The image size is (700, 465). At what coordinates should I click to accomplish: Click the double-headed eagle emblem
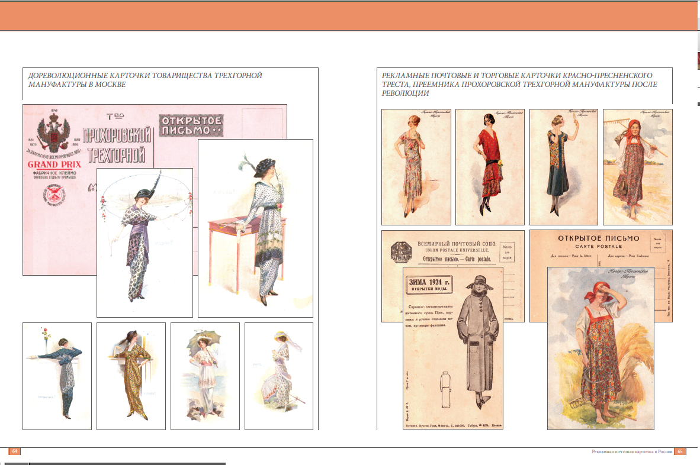(54, 132)
